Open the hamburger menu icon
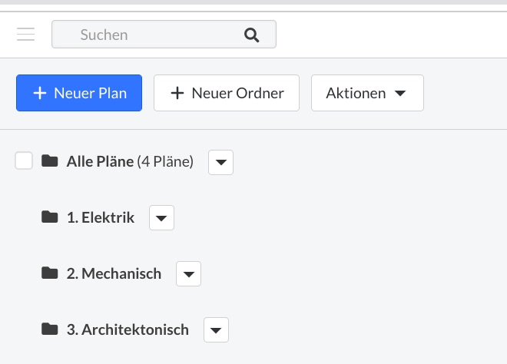 point(25,35)
